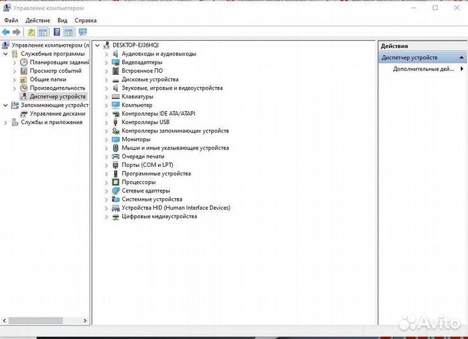Expand the Процессоры category arrow
The width and height of the screenshot is (468, 339).
[x=107, y=182]
